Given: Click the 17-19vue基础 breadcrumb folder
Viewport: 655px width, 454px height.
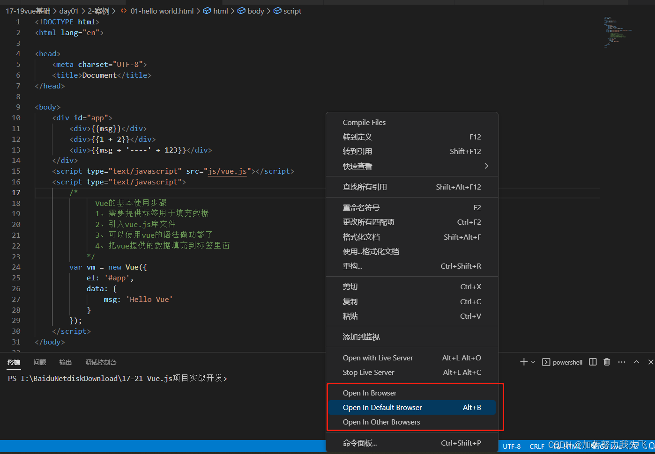Looking at the screenshot, I should pyautogui.click(x=28, y=11).
